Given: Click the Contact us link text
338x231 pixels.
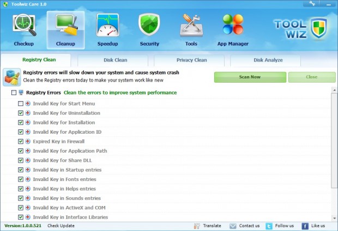Looking at the screenshot, I should (249, 226).
